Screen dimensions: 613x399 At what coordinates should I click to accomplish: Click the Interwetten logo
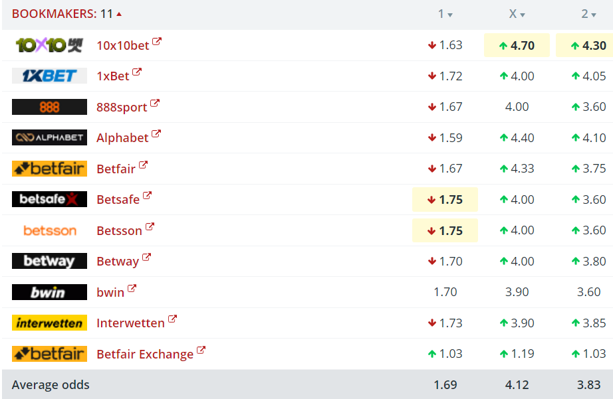[49, 323]
